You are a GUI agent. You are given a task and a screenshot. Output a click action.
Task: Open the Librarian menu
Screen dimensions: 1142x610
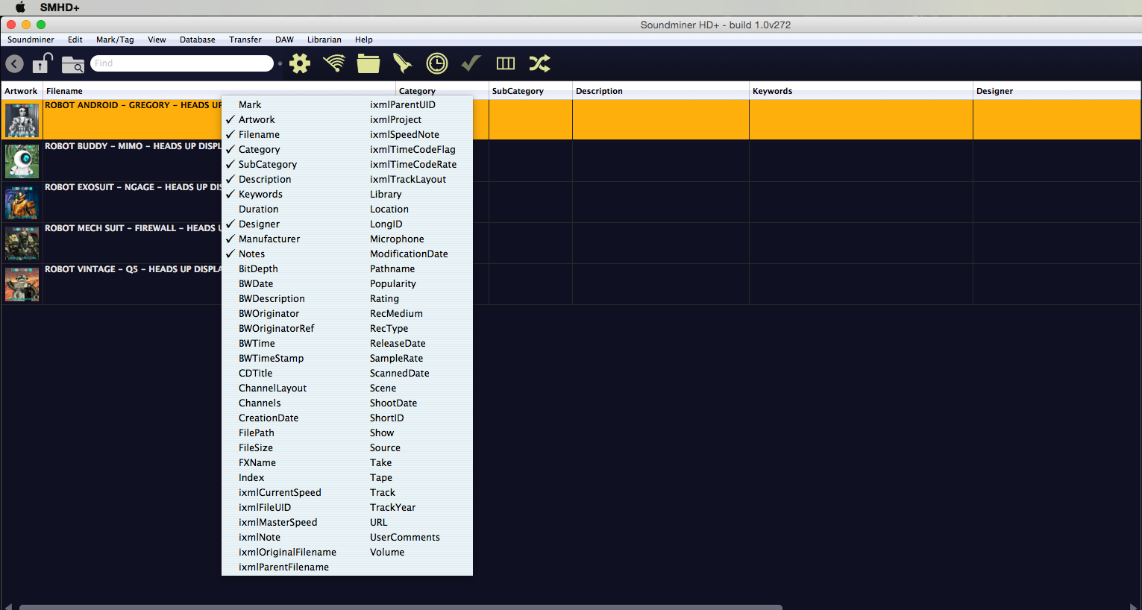[324, 40]
